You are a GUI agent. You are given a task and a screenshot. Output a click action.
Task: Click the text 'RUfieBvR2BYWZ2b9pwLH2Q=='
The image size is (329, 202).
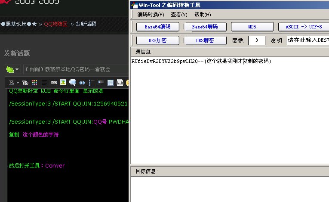coord(167,61)
